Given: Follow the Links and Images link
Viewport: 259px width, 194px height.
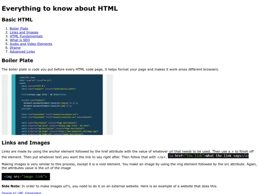Looking at the screenshot, I should (x=24, y=33).
